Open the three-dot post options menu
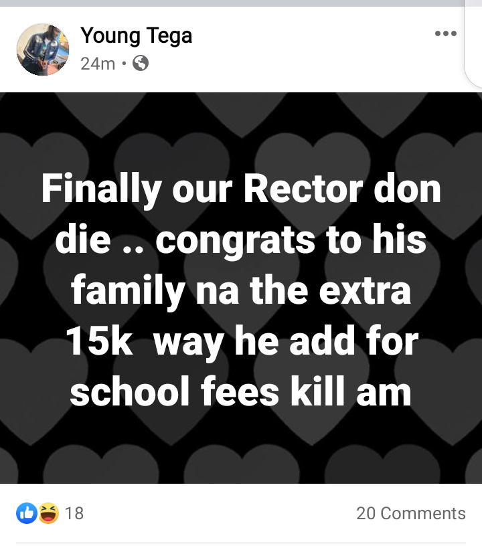 445,33
